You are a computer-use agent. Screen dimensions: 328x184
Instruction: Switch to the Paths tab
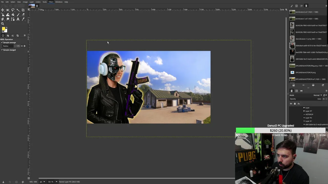point(301,91)
